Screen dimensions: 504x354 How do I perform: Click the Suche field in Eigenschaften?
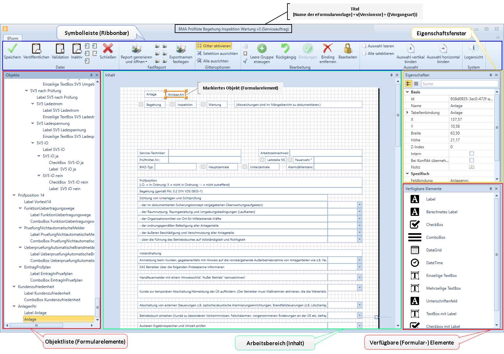pyautogui.click(x=459, y=84)
